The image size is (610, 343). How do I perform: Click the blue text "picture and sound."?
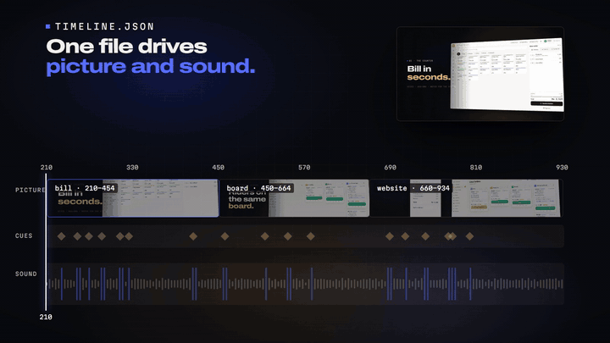click(151, 67)
